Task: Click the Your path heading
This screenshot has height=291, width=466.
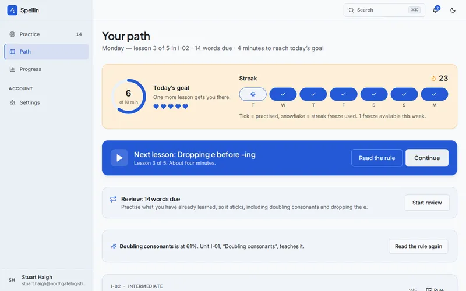Action: [x=126, y=36]
